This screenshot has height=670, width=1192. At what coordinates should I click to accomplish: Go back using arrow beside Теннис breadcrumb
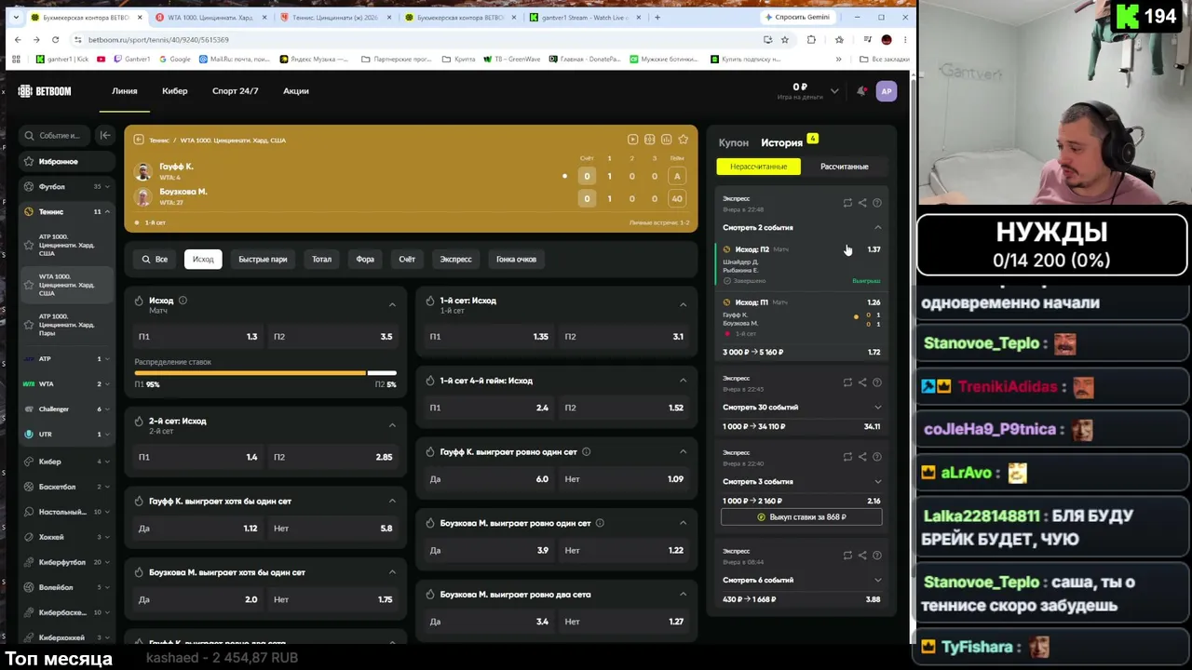[x=139, y=140]
